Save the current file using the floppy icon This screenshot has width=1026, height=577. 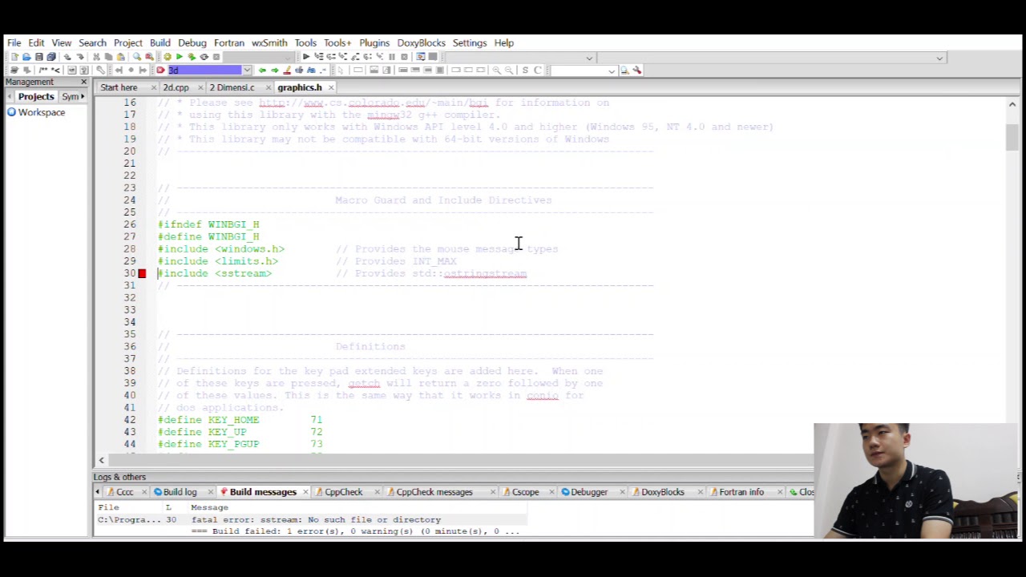pos(38,57)
